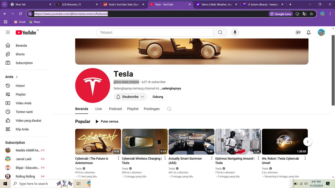Open options for Cybercab Wireless Charging video
The height and width of the screenshot is (188, 335).
(x=165, y=158)
